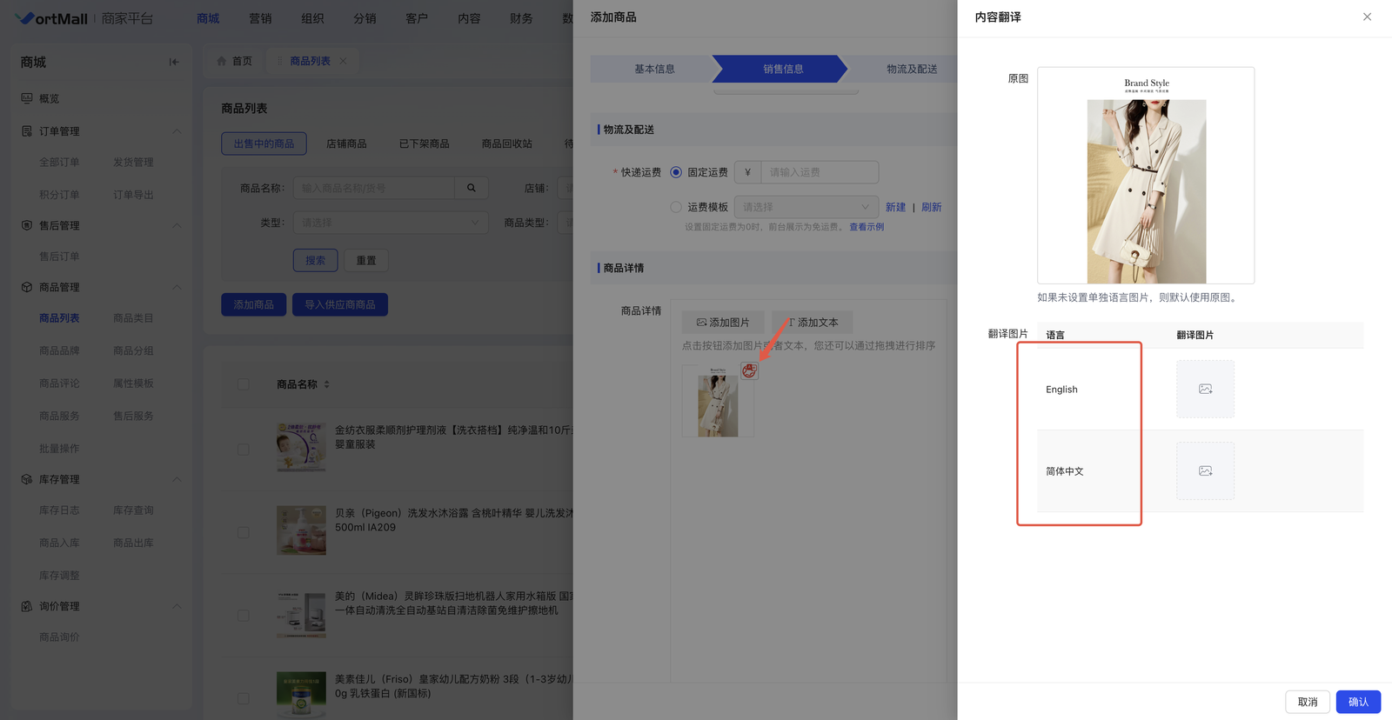
Task: Close the 内容翻译 panel
Action: click(1367, 17)
